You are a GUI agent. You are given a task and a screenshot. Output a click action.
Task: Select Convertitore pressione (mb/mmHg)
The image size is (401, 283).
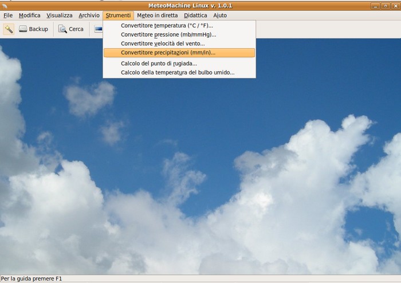pyautogui.click(x=179, y=34)
